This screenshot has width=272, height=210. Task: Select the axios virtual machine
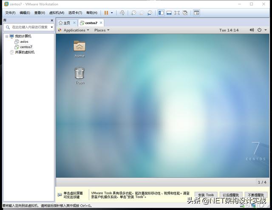[24, 42]
